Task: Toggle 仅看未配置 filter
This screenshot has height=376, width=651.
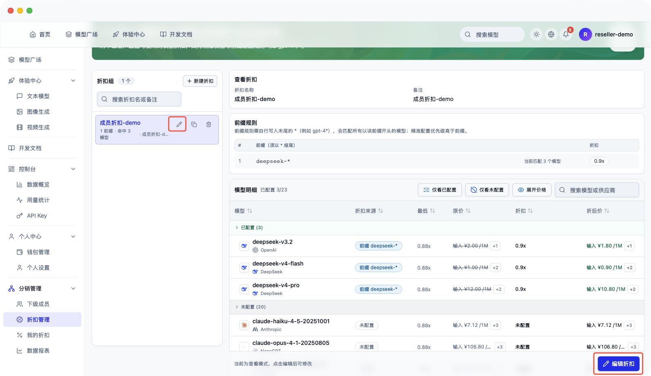Action: click(487, 190)
